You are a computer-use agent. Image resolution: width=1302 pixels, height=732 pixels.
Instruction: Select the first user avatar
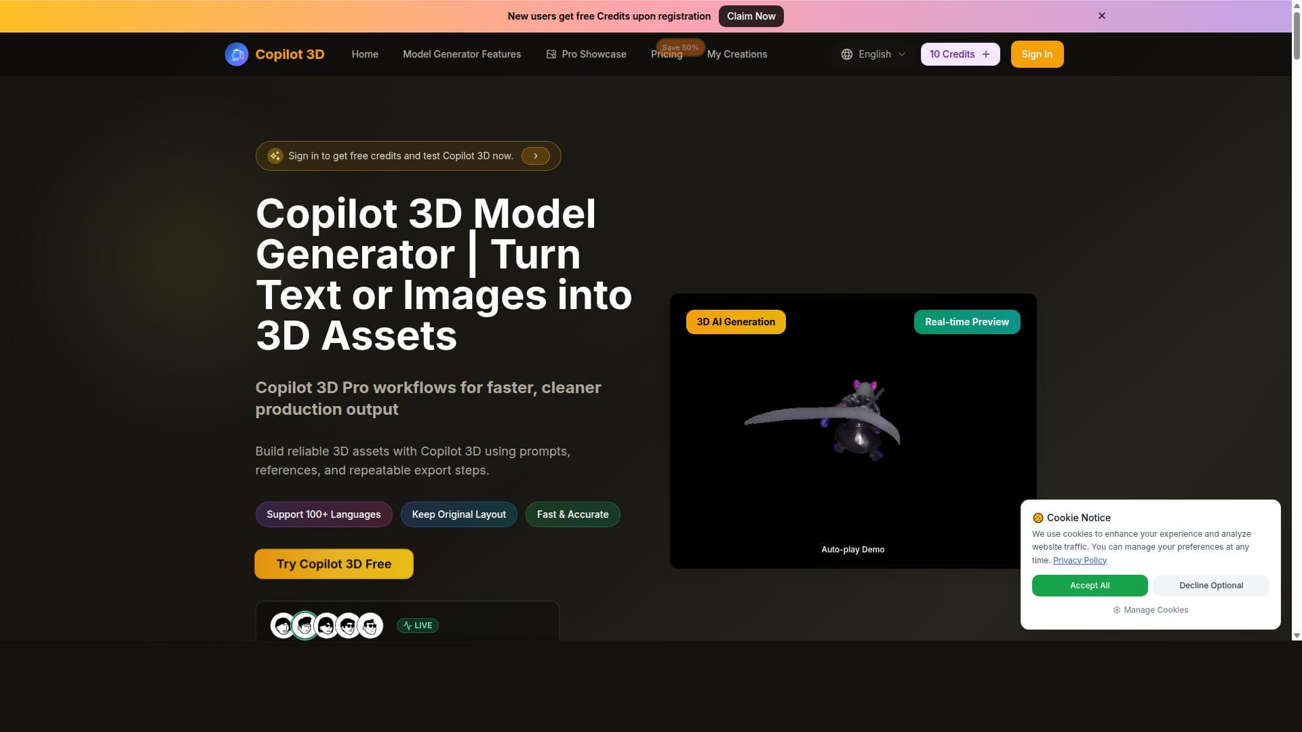282,626
